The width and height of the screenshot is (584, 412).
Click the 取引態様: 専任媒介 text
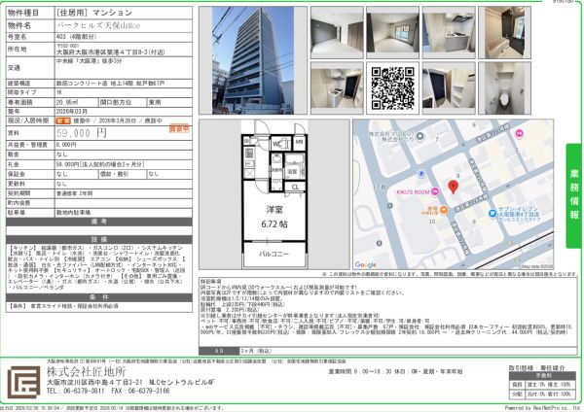pyautogui.click(x=536, y=367)
